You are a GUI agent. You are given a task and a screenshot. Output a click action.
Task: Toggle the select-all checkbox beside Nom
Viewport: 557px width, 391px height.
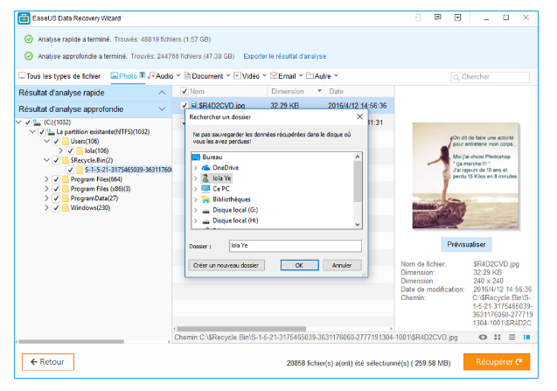coord(184,91)
